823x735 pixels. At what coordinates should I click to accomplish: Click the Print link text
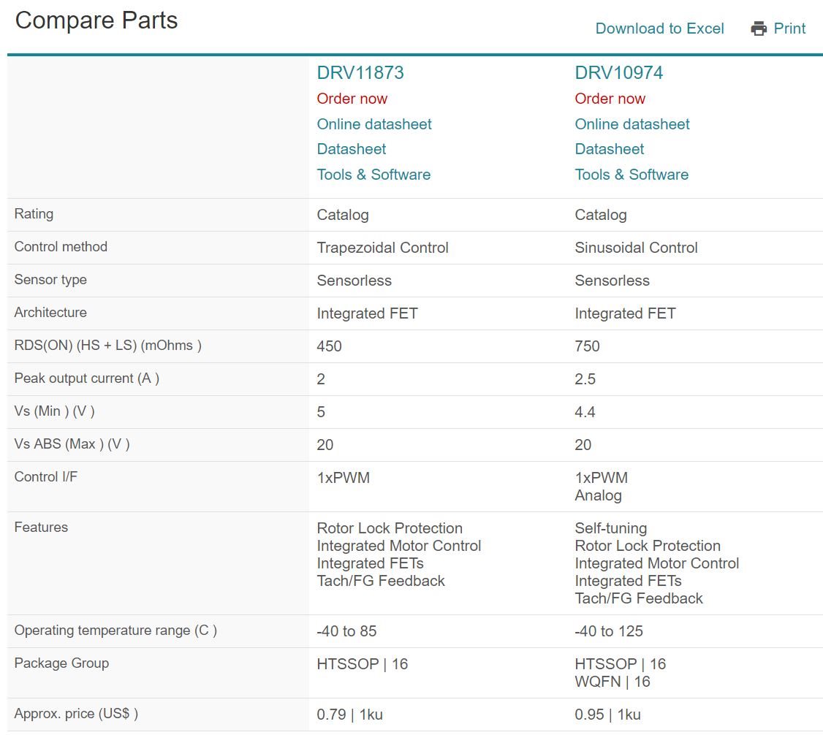point(789,28)
